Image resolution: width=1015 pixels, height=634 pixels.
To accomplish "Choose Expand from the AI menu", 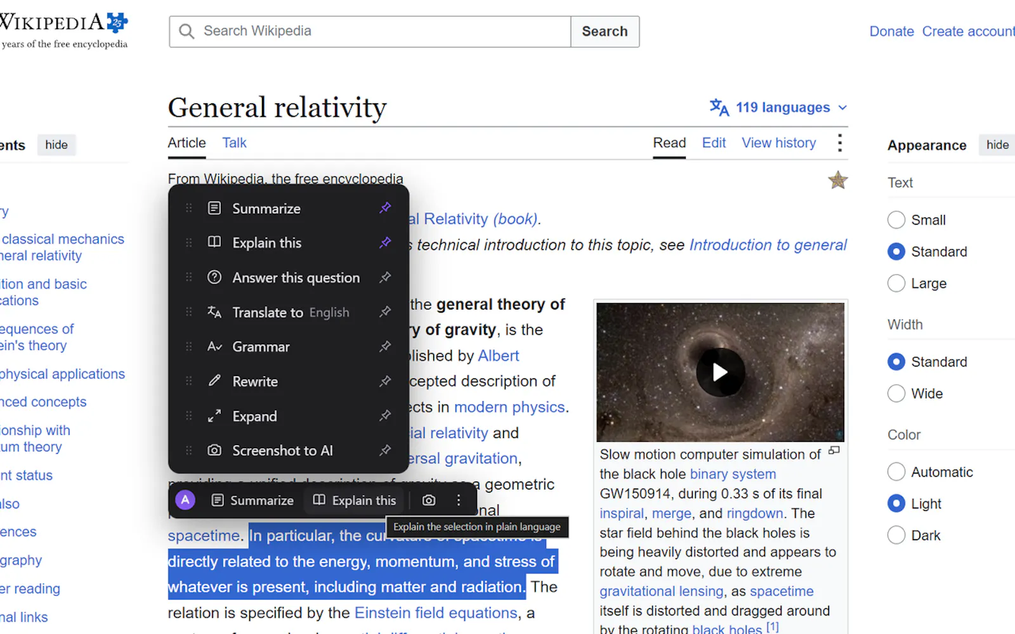I will [254, 417].
